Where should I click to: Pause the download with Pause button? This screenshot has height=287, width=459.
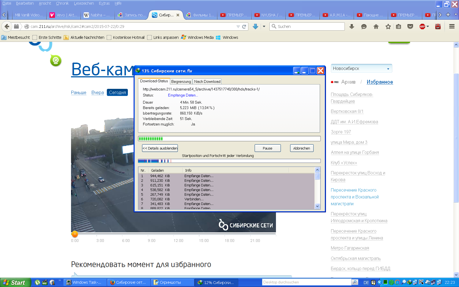(x=267, y=148)
